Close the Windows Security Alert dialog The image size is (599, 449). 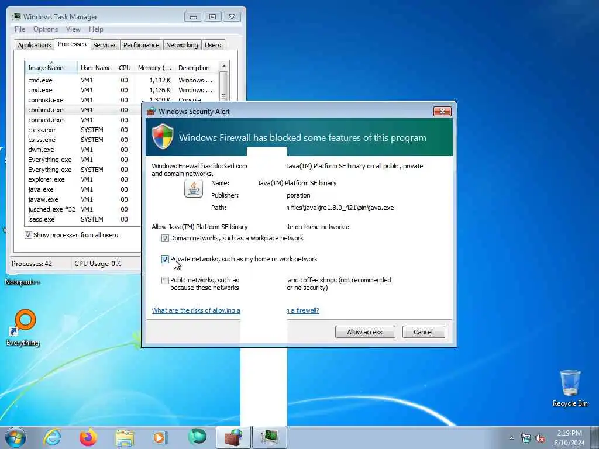pos(442,111)
